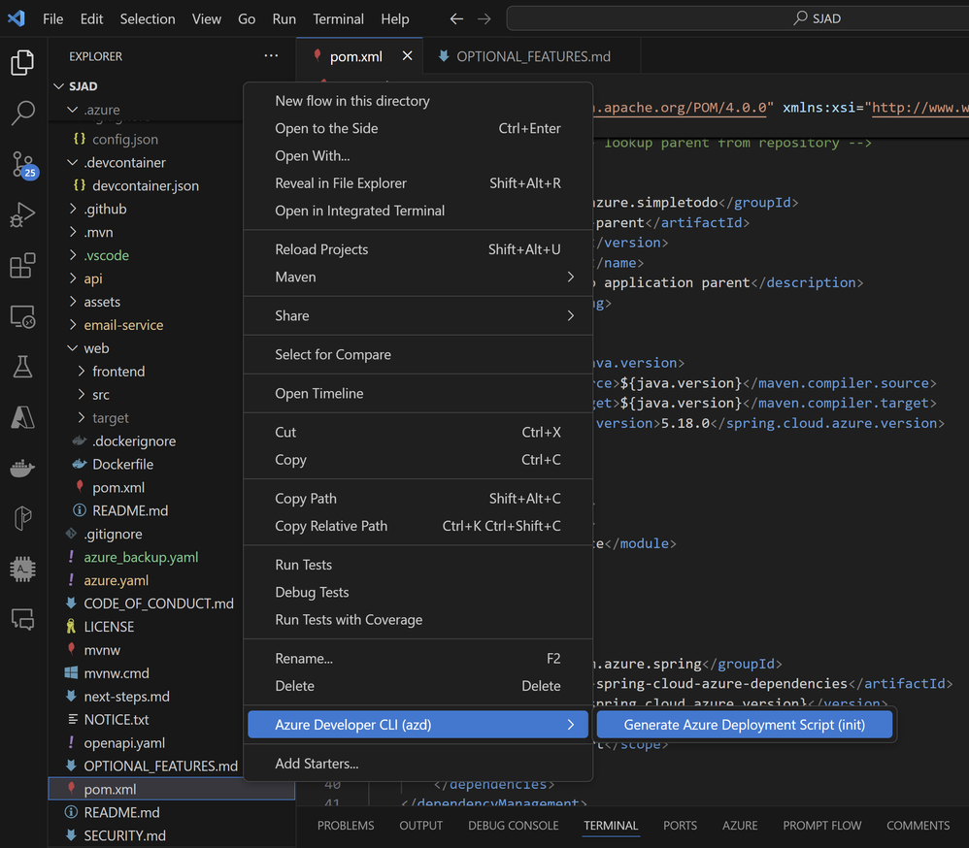Viewport: 969px width, 848px height.
Task: Select Generate Azure Deployment Script (init)
Action: 744,725
